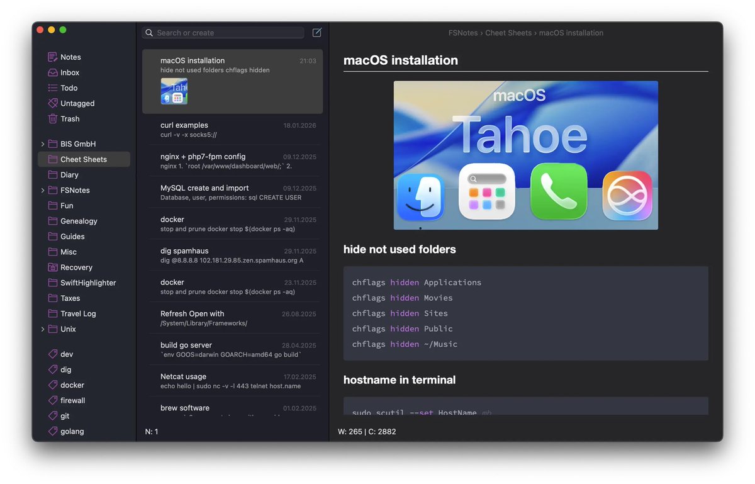The image size is (755, 484).
Task: Click the FSNotes folder icon
Action: pos(53,190)
